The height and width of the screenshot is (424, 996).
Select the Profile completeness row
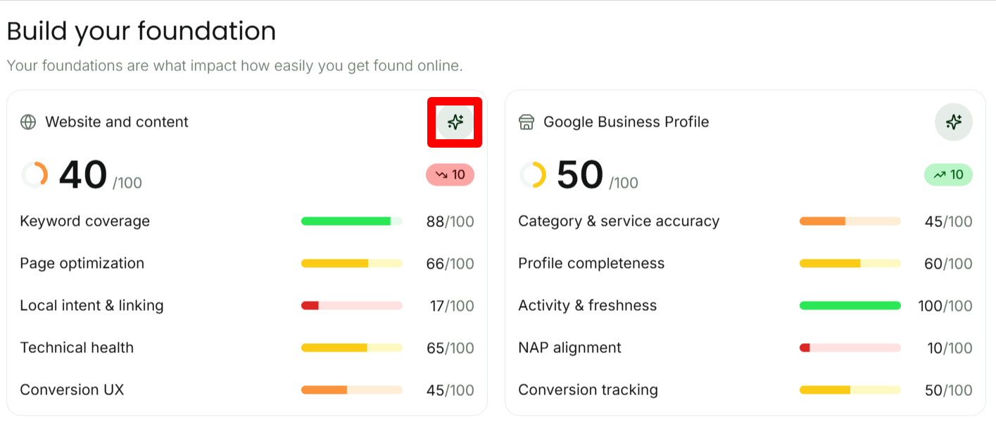[745, 264]
